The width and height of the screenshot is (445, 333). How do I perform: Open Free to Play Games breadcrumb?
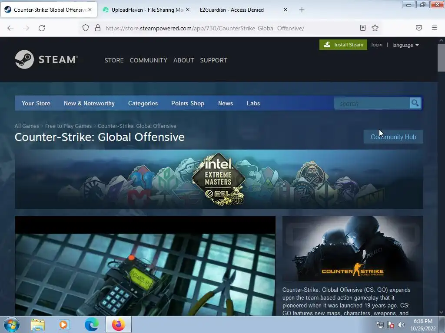pos(68,126)
